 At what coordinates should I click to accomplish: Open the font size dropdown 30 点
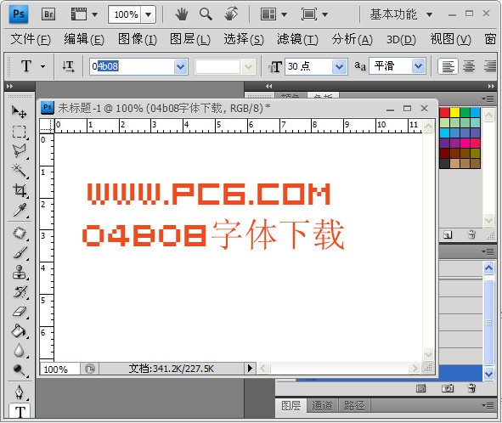point(340,67)
